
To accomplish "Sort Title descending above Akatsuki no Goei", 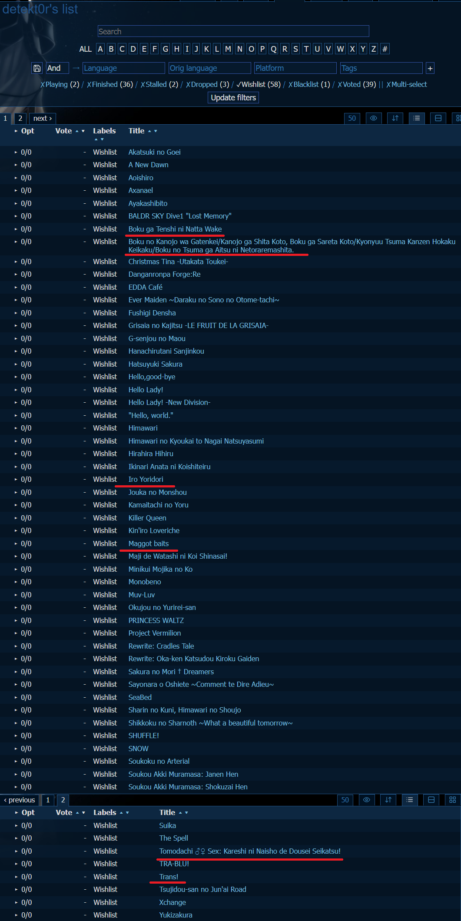I will point(156,131).
